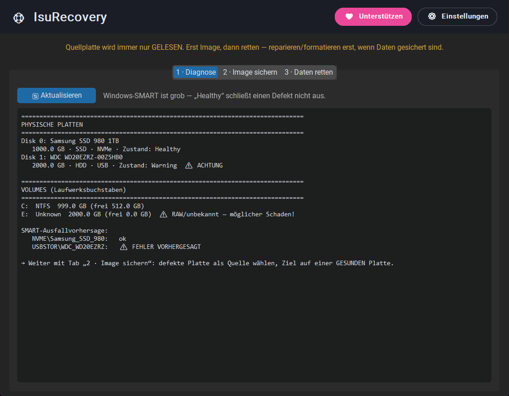
Task: Click the Windows-SMART ist grob hint text
Action: coord(214,96)
